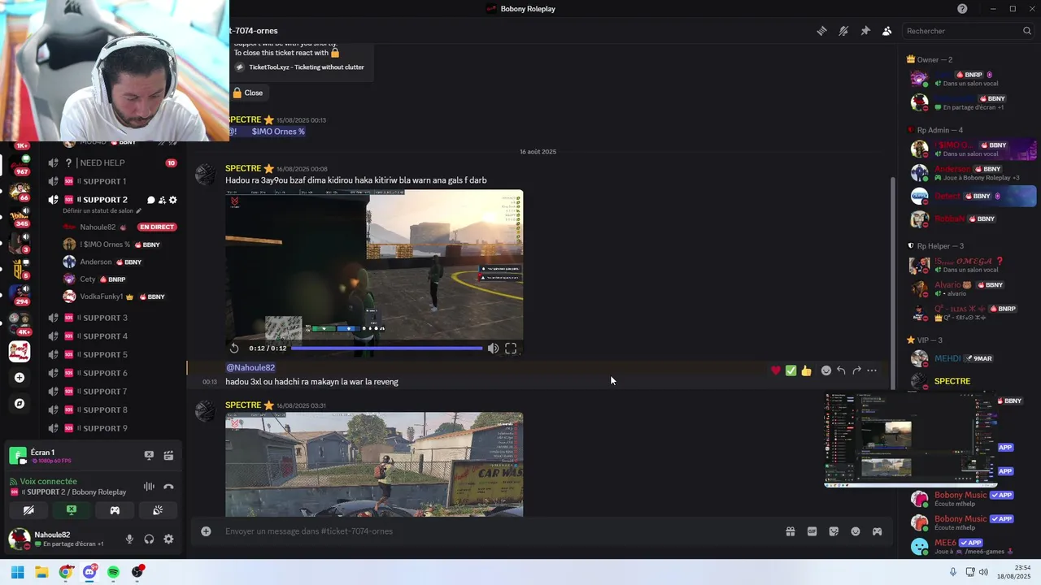Toggle headphones deafen in the user panel
Image resolution: width=1041 pixels, height=585 pixels.
point(149,539)
